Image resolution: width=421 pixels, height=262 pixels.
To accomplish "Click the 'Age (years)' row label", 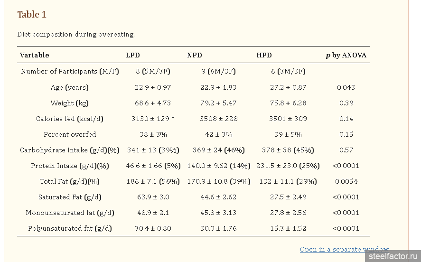I will 70,87.
